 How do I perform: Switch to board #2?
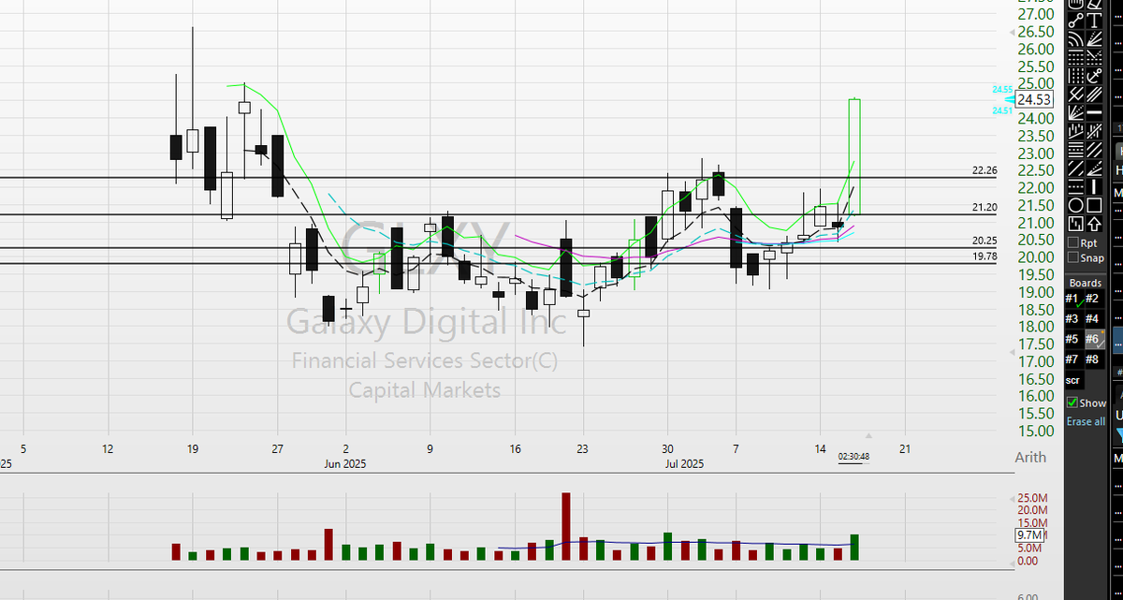point(1093,298)
